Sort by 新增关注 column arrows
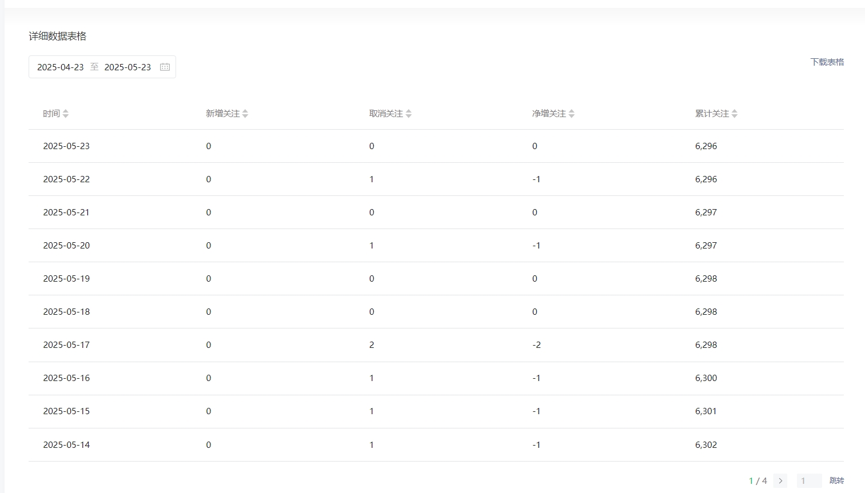This screenshot has width=865, height=493. [x=245, y=114]
